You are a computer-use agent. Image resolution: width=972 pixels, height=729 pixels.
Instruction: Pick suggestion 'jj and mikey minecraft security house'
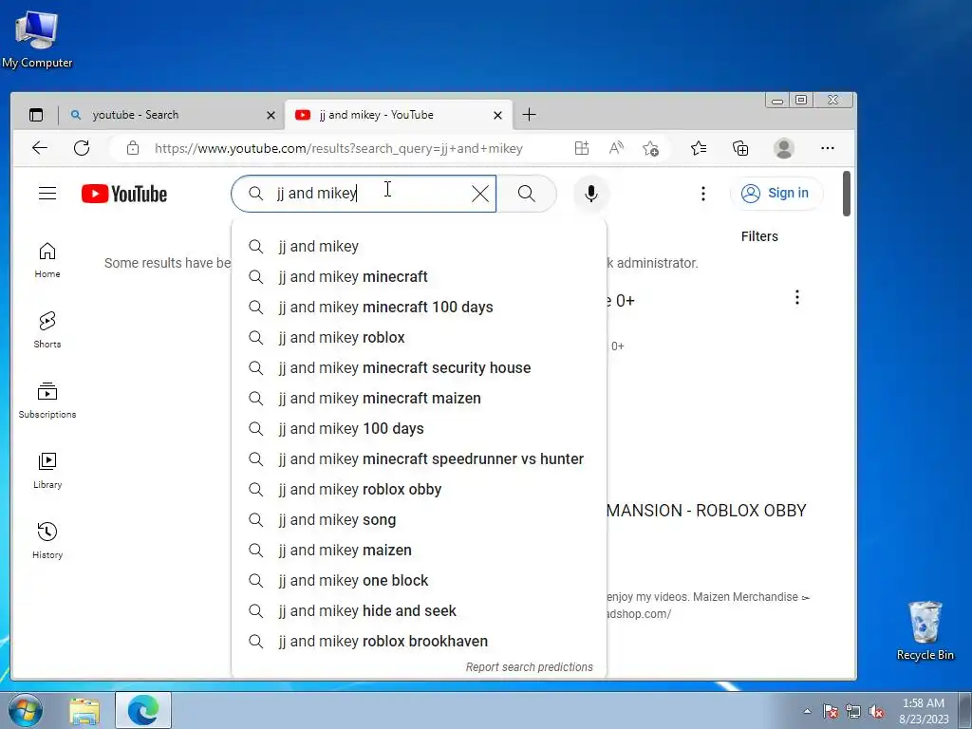(419, 367)
